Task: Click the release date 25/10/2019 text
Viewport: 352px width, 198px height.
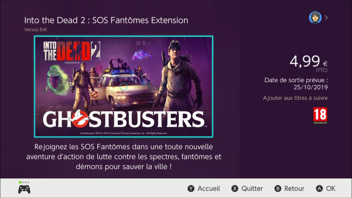Action: 310,87
